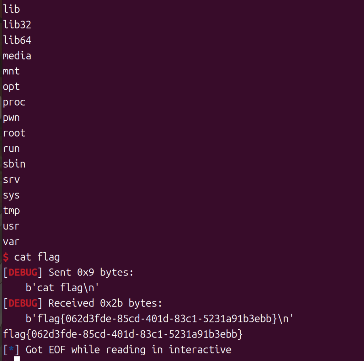364x361 pixels.
Task: Click the red $ shell prompt
Action: coord(5,257)
